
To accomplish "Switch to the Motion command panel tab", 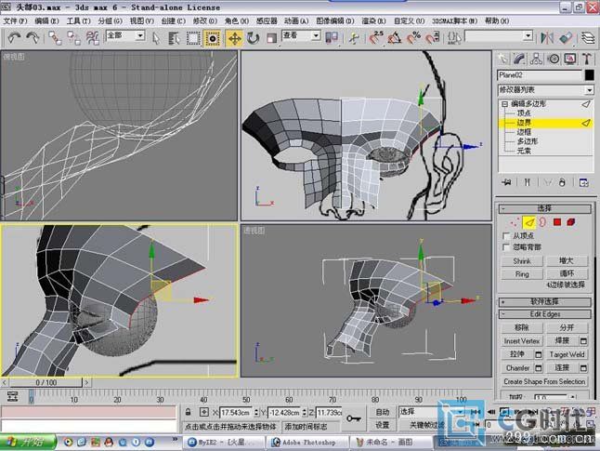I will (554, 59).
